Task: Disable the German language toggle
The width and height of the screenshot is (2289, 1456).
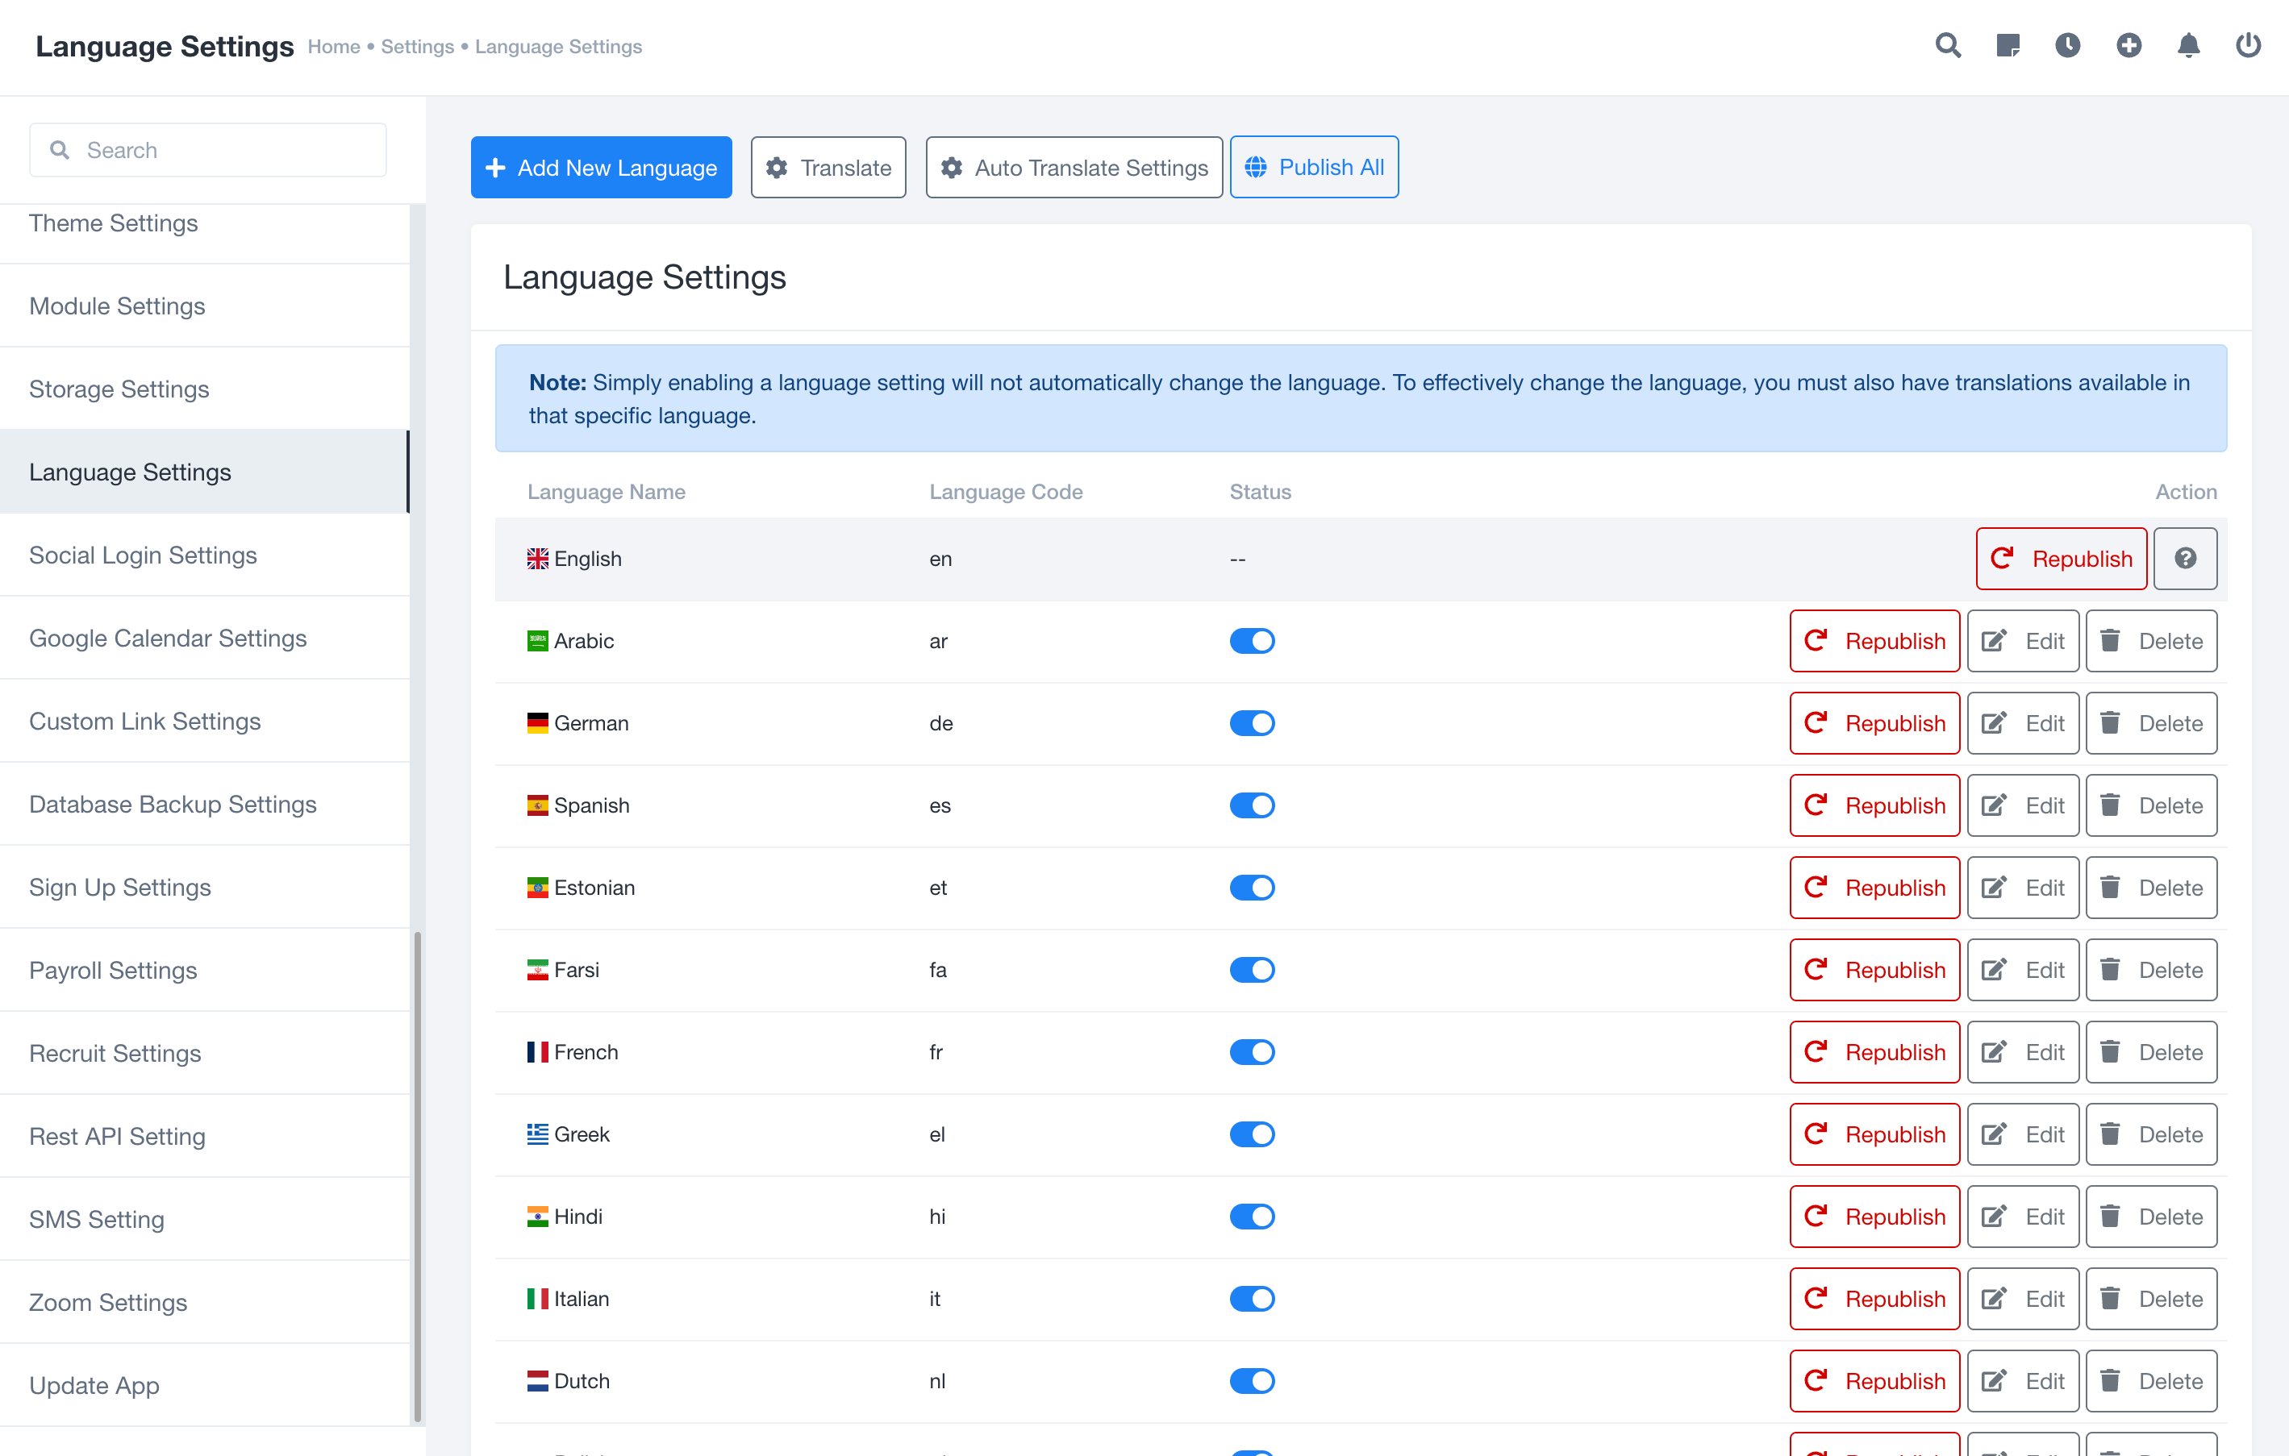Action: click(x=1251, y=723)
